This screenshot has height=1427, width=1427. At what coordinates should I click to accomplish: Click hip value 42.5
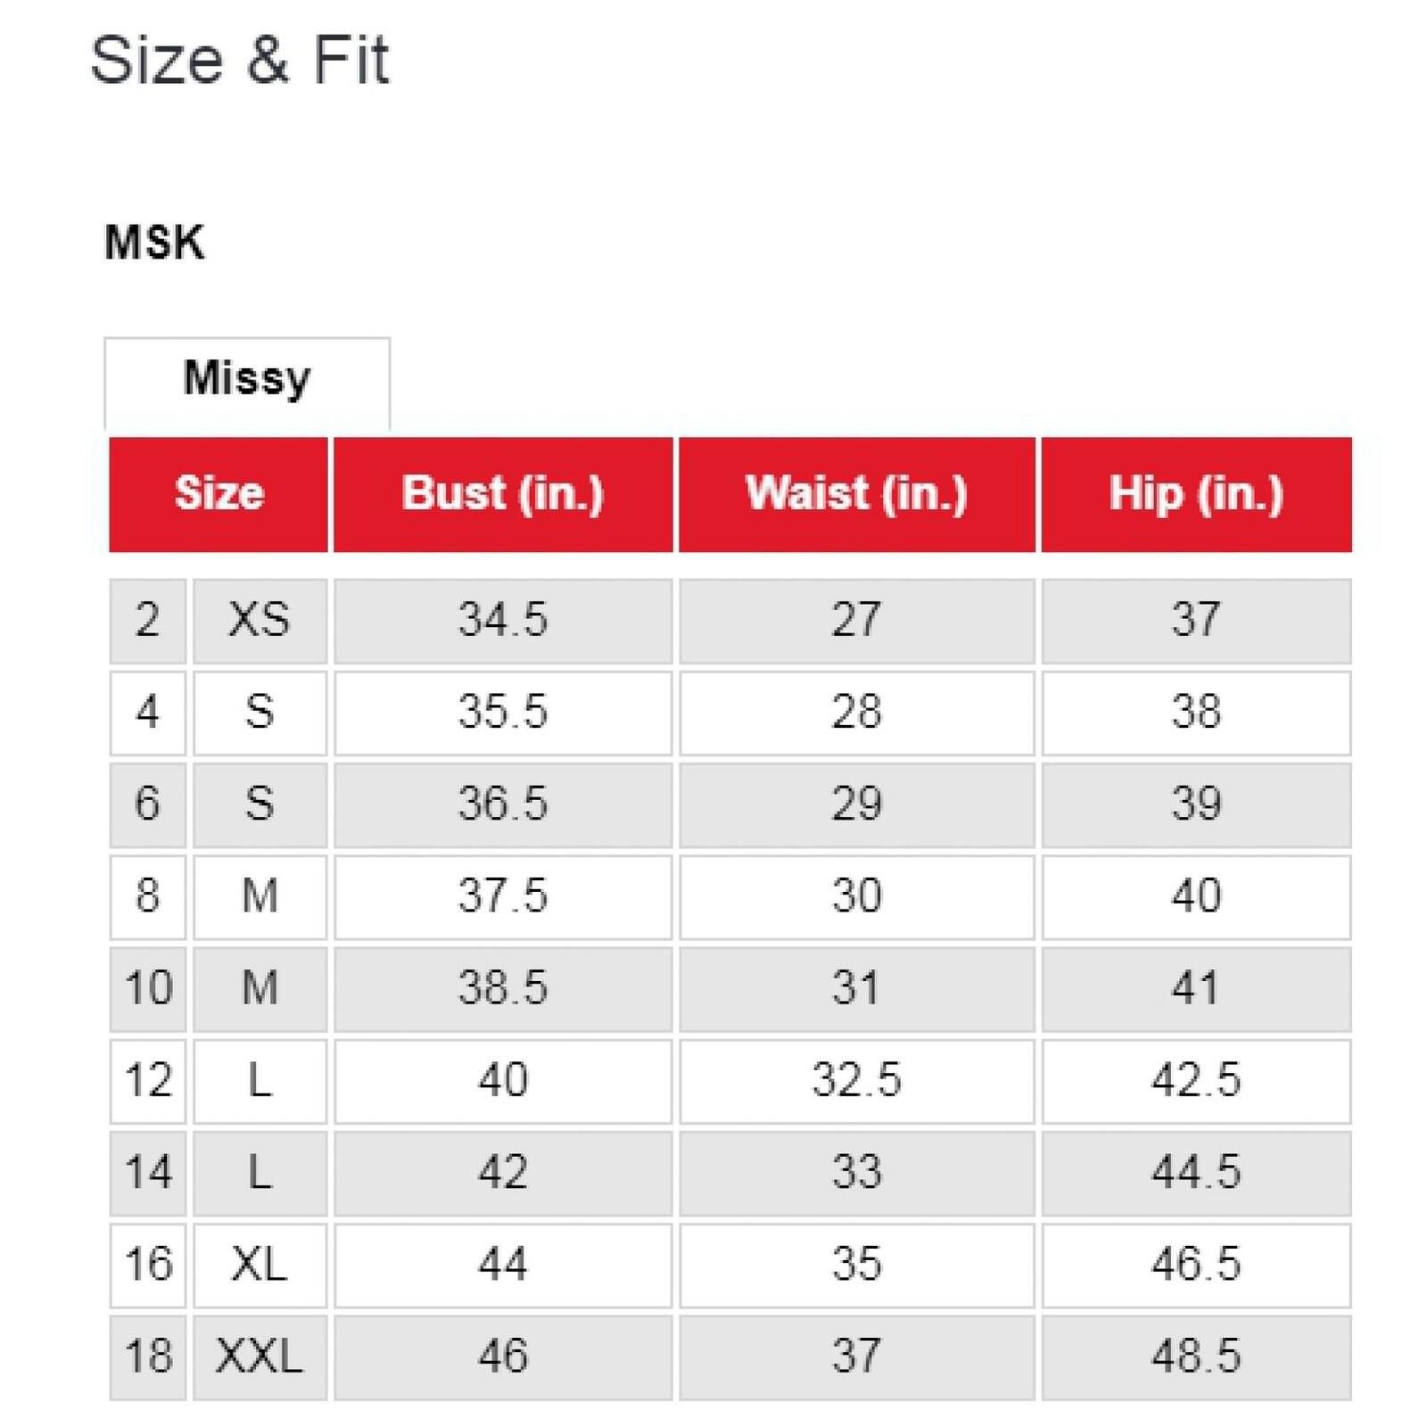pos(1196,1081)
